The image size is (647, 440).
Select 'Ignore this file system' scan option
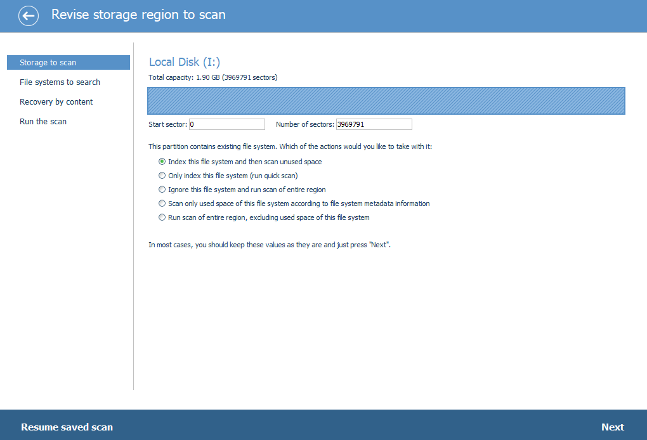(x=162, y=190)
